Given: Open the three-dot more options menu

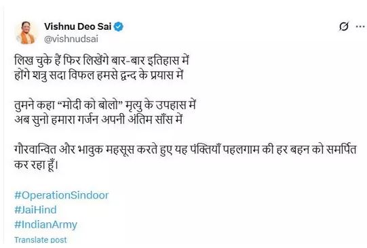Looking at the screenshot, I should pyautogui.click(x=360, y=26).
